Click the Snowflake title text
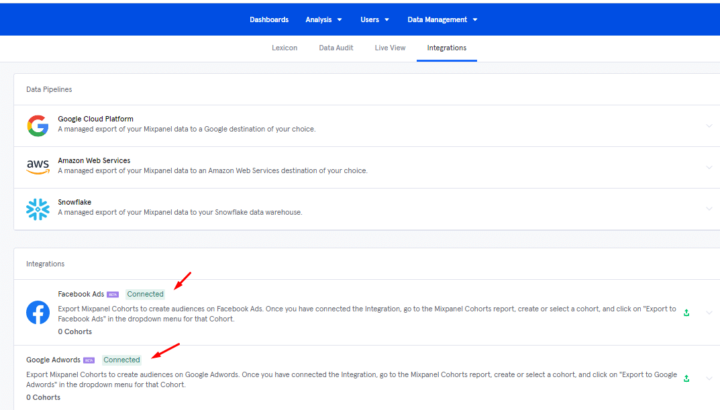This screenshot has width=720, height=410. pyautogui.click(x=74, y=202)
